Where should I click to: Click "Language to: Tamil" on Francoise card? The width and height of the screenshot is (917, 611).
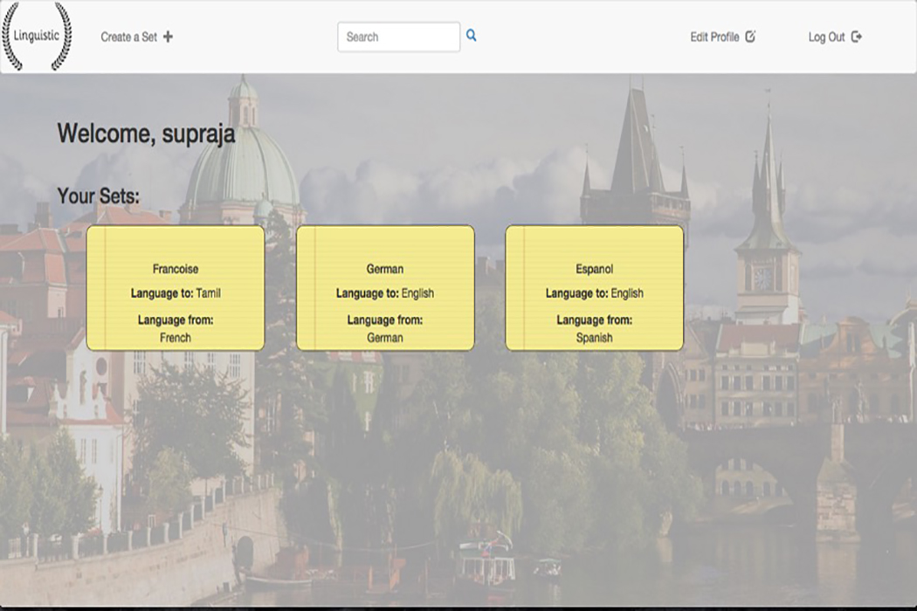point(176,293)
